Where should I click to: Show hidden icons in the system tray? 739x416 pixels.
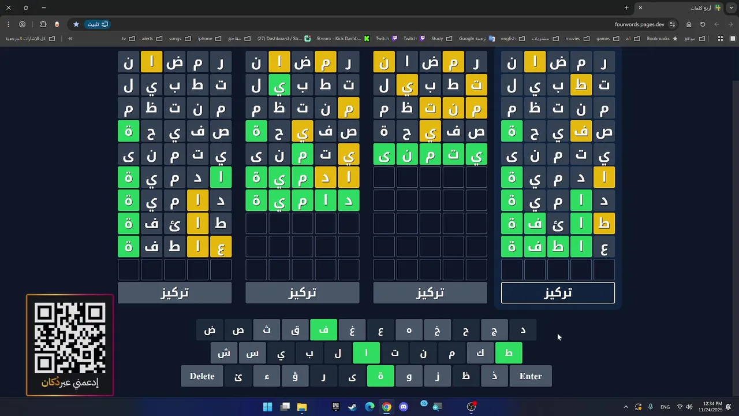click(x=626, y=407)
